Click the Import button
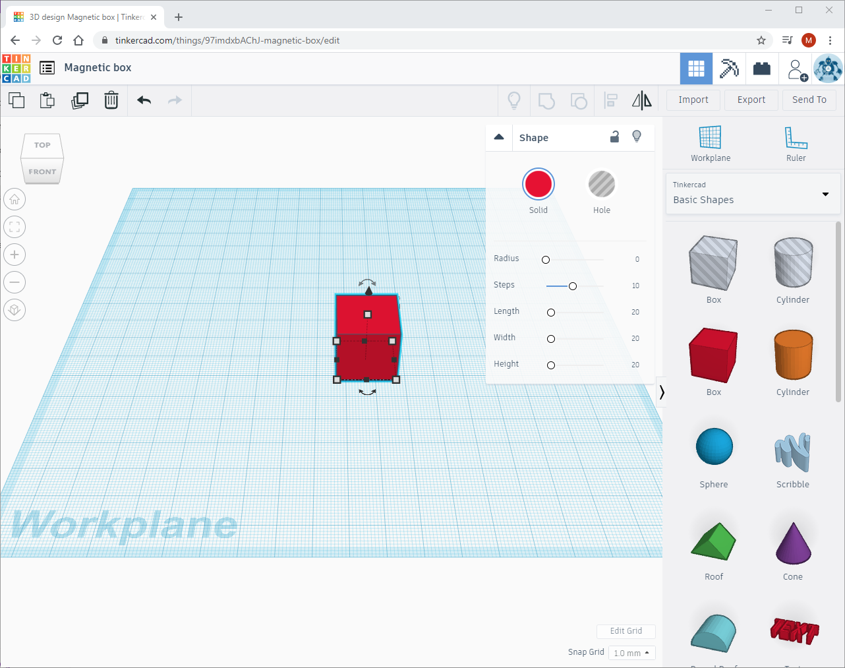 coord(693,100)
